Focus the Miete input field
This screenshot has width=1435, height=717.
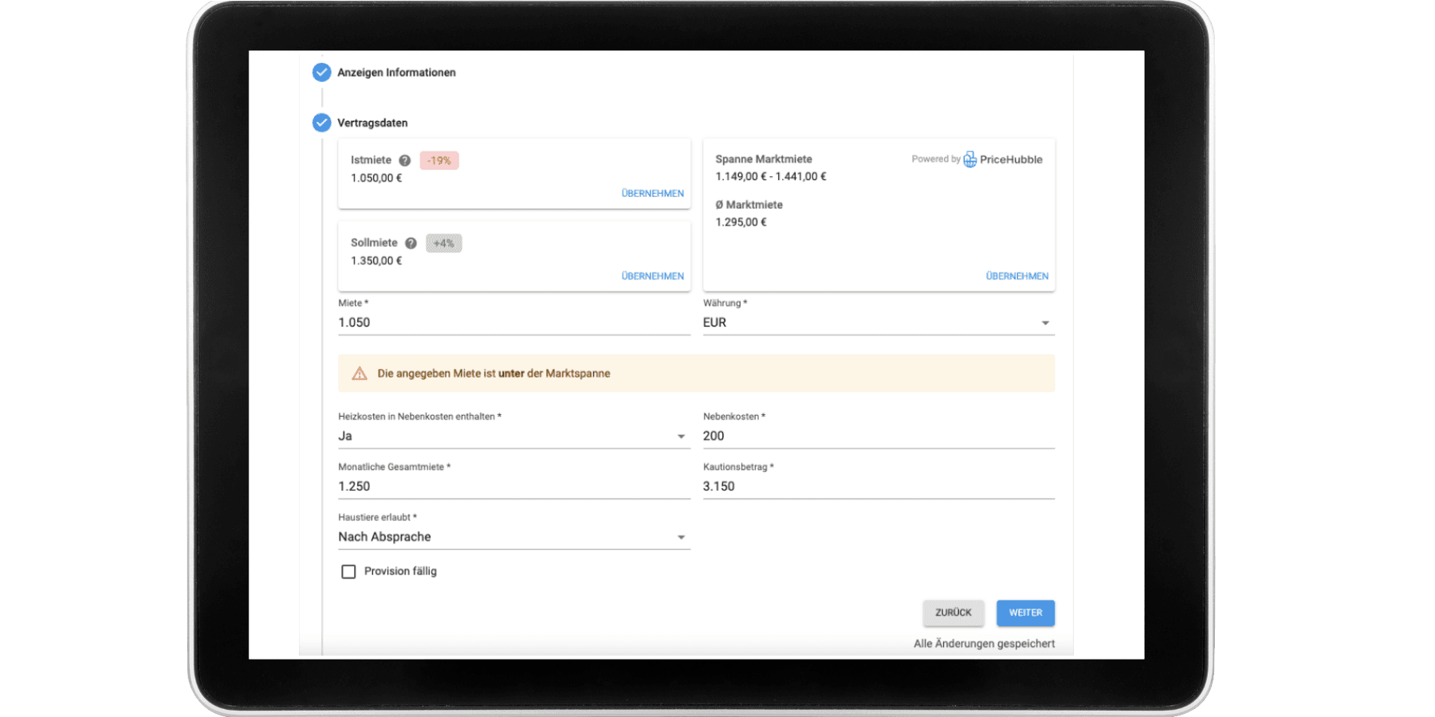(x=514, y=323)
